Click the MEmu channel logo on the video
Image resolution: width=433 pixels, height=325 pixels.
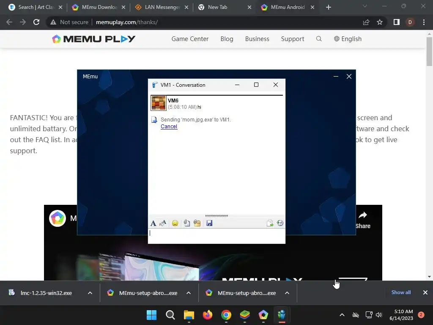(x=58, y=218)
